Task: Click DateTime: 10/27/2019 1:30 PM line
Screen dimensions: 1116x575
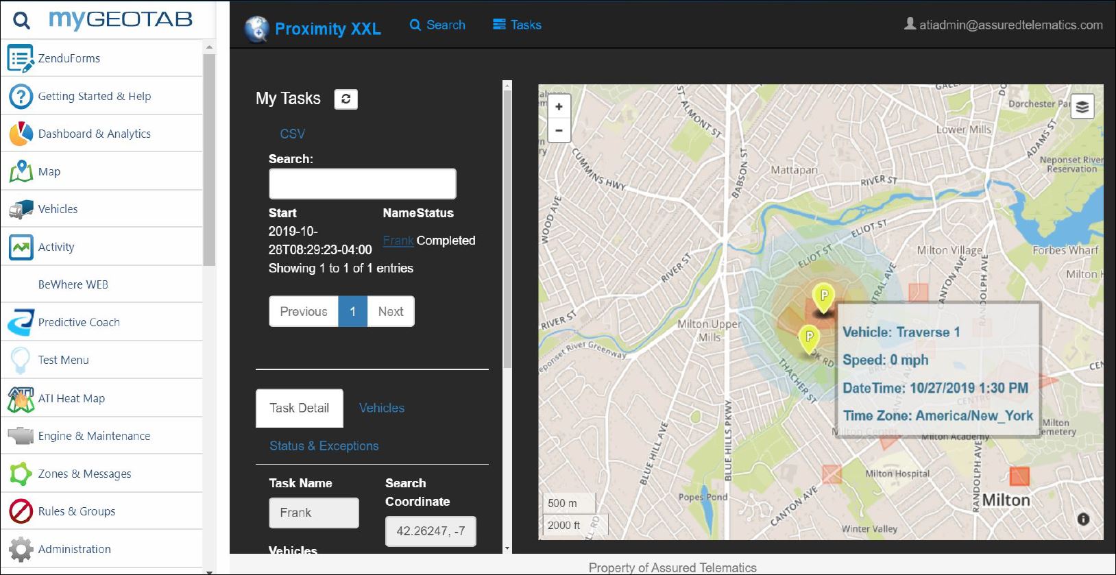Action: click(936, 389)
